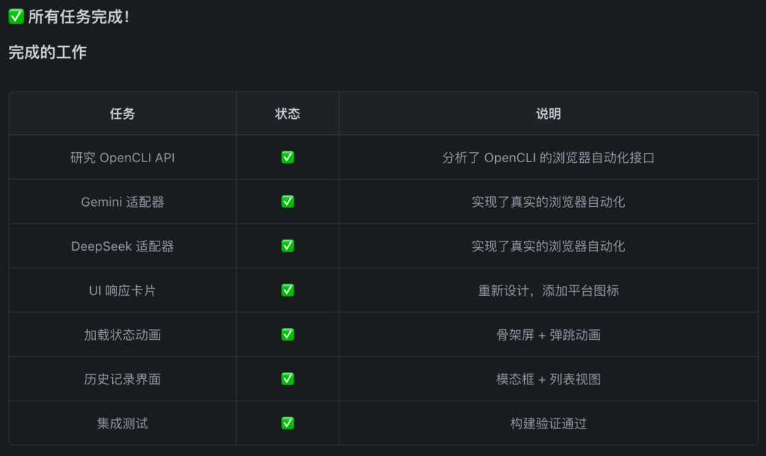Click the 完成的工作 heading
The width and height of the screenshot is (766, 456).
click(48, 52)
